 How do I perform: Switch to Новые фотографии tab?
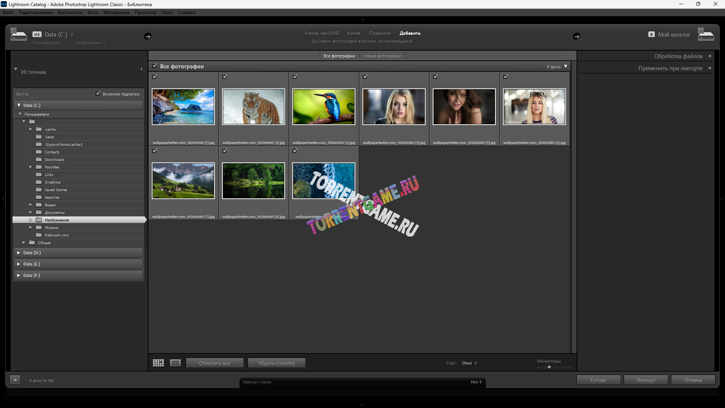coord(383,56)
